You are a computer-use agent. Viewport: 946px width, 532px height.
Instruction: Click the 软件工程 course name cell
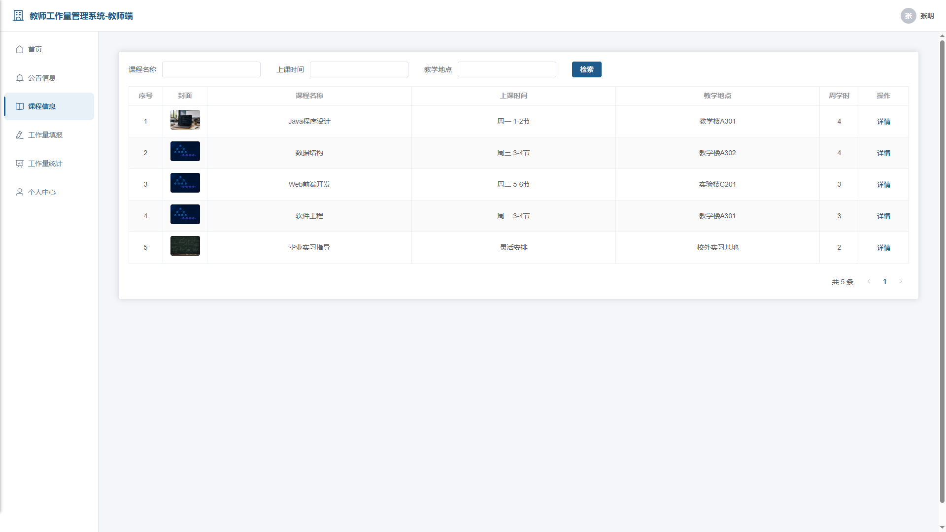click(309, 216)
